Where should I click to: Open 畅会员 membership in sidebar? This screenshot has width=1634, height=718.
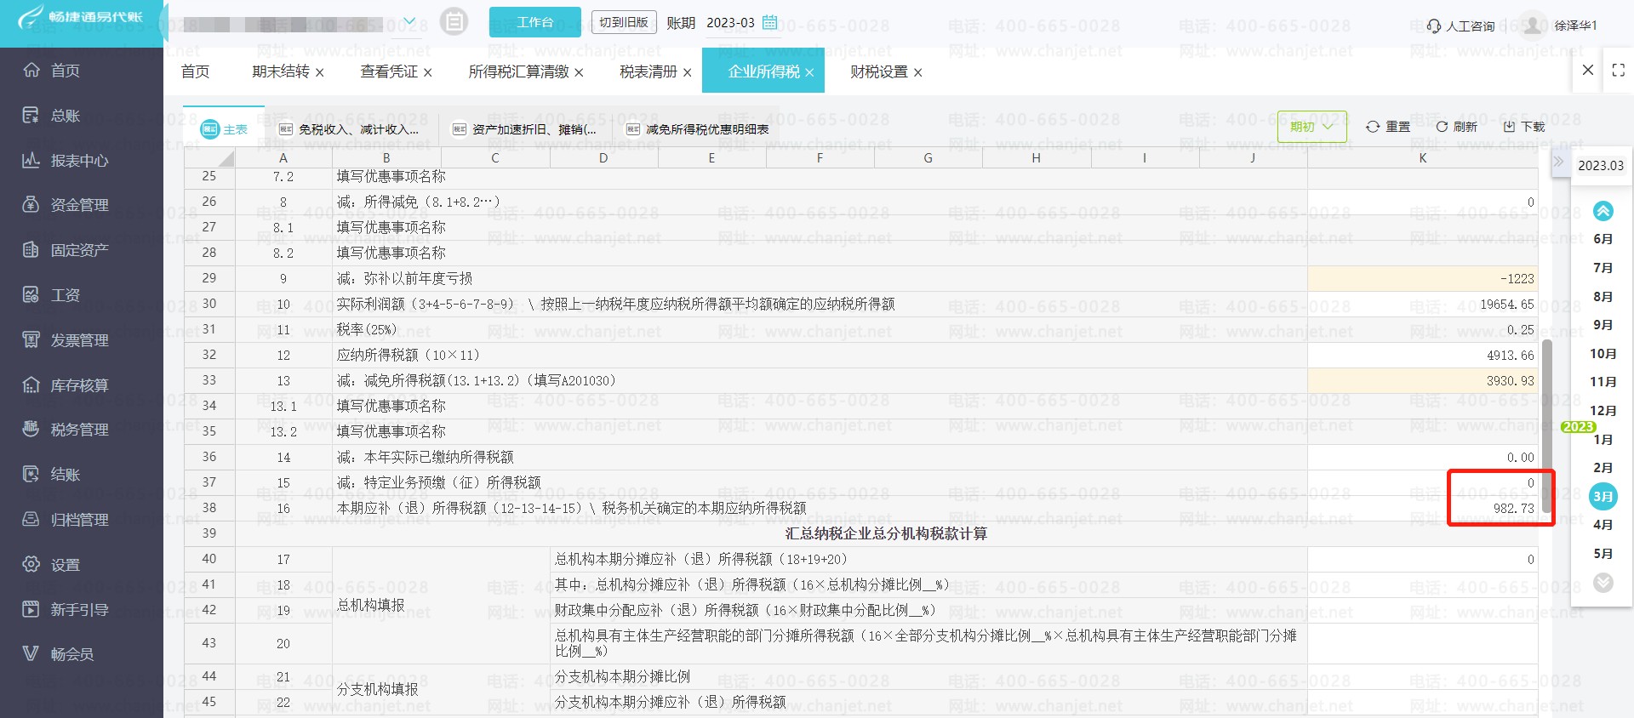(x=58, y=653)
